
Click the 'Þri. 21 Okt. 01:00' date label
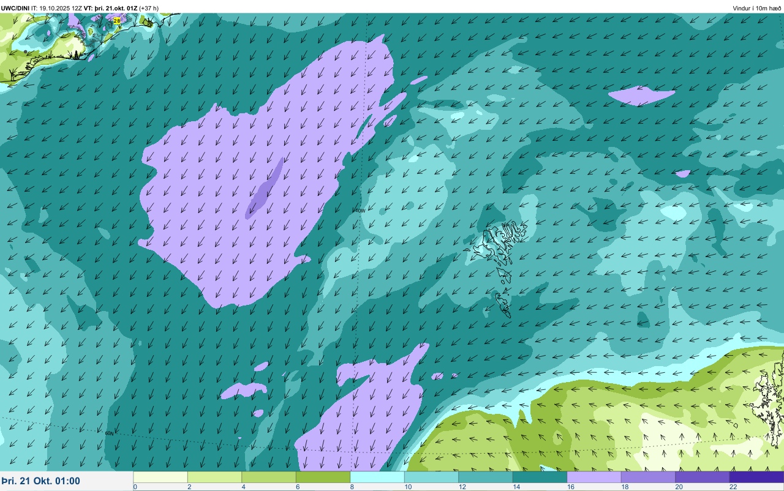(40, 481)
